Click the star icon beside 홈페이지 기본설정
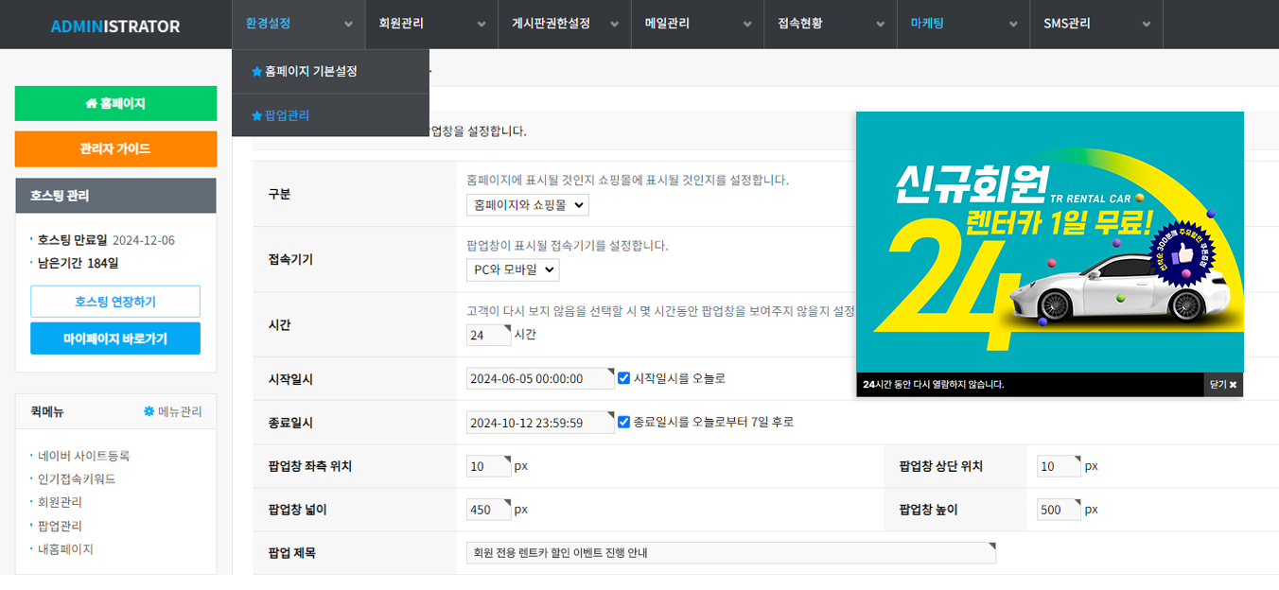The width and height of the screenshot is (1279, 590). tap(256, 71)
